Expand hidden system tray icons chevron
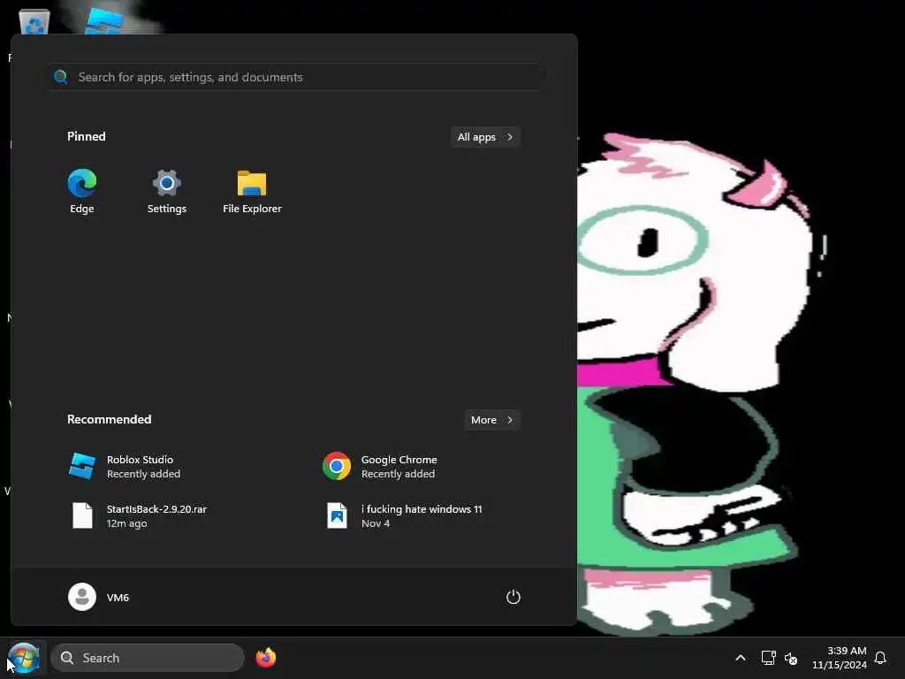This screenshot has width=905, height=679. [x=741, y=658]
